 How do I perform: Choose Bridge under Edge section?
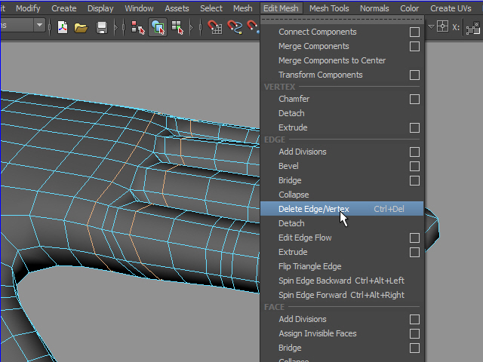coord(290,181)
